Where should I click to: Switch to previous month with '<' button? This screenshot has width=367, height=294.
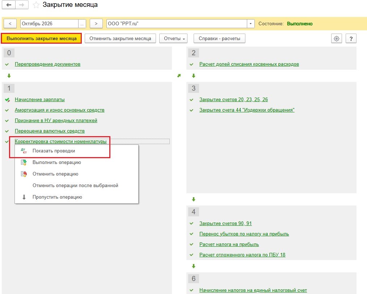point(10,23)
